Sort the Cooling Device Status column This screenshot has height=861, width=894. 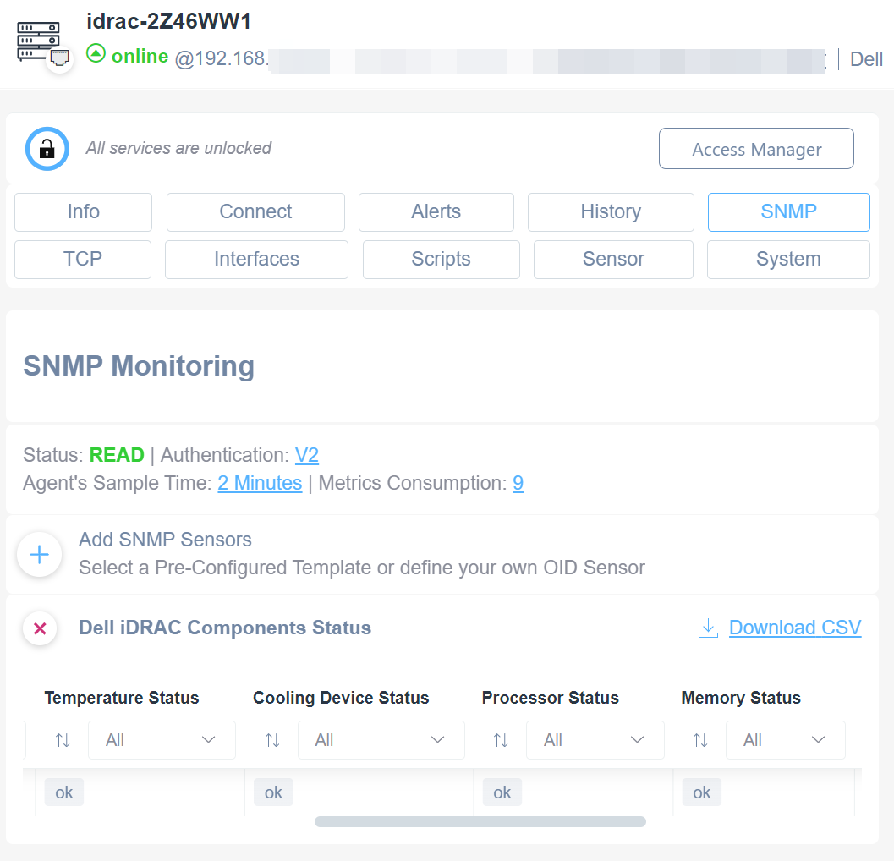pos(272,740)
